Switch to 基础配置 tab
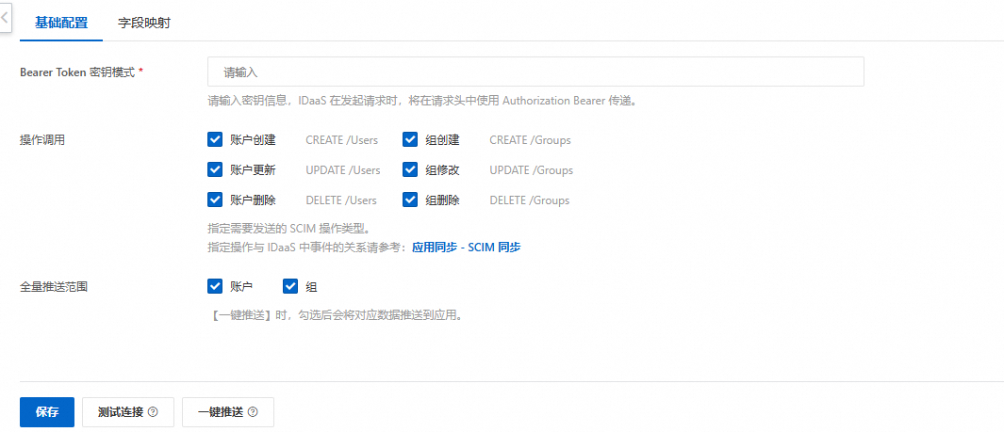This screenshot has width=1004, height=432. pyautogui.click(x=61, y=23)
